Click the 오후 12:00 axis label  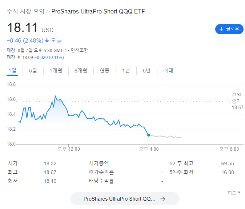[69, 149]
